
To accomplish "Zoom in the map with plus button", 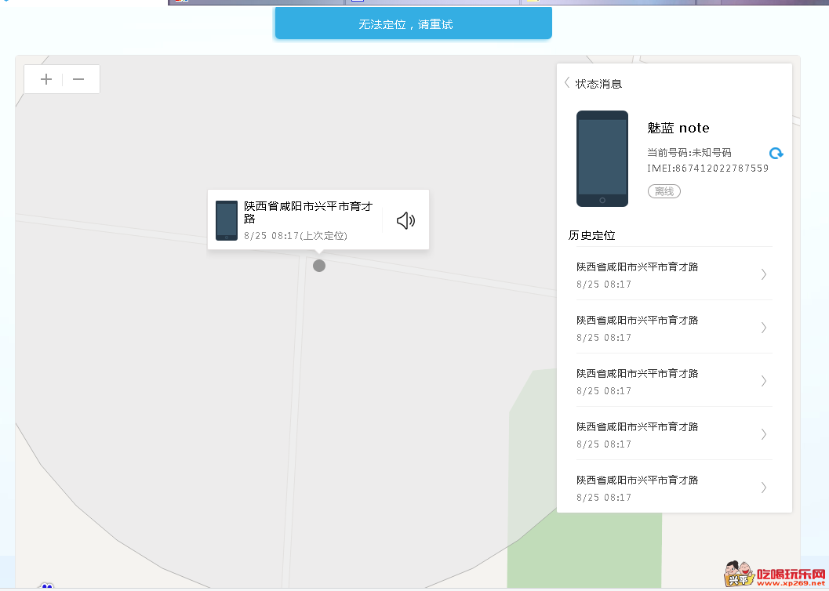I will pyautogui.click(x=46, y=79).
